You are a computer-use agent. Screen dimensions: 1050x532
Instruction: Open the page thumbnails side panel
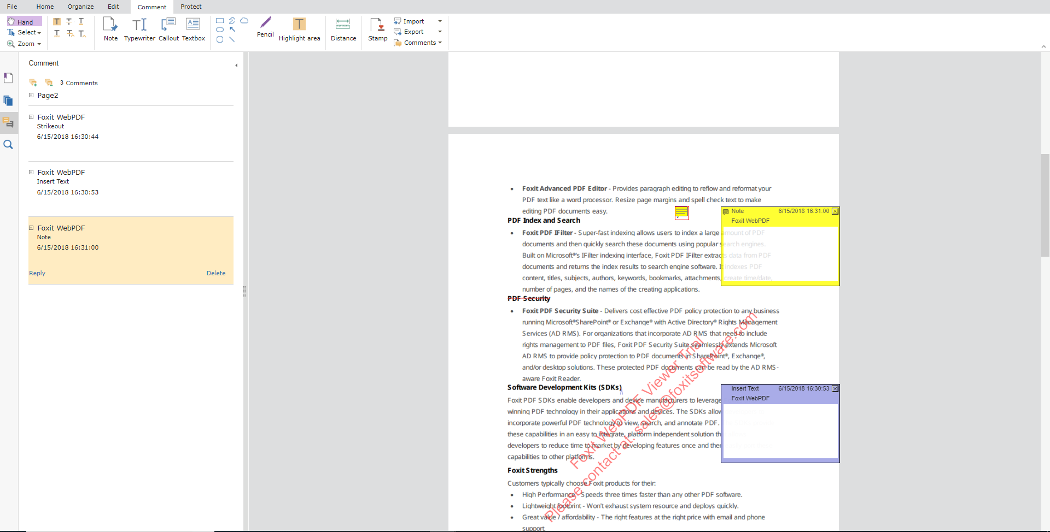coord(8,101)
